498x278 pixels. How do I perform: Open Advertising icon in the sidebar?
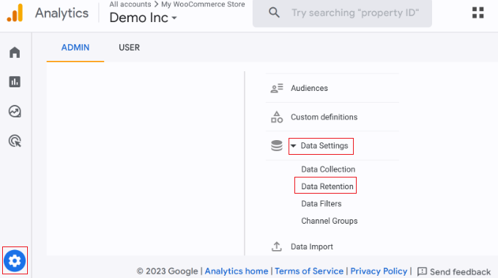tap(15, 141)
